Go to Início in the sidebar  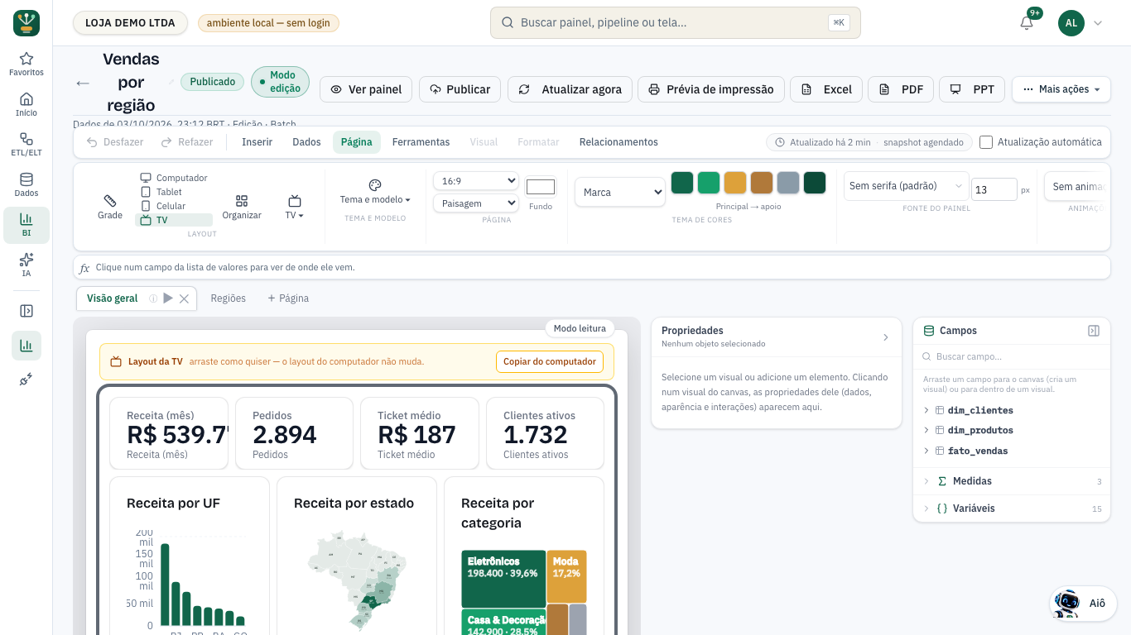(26, 105)
